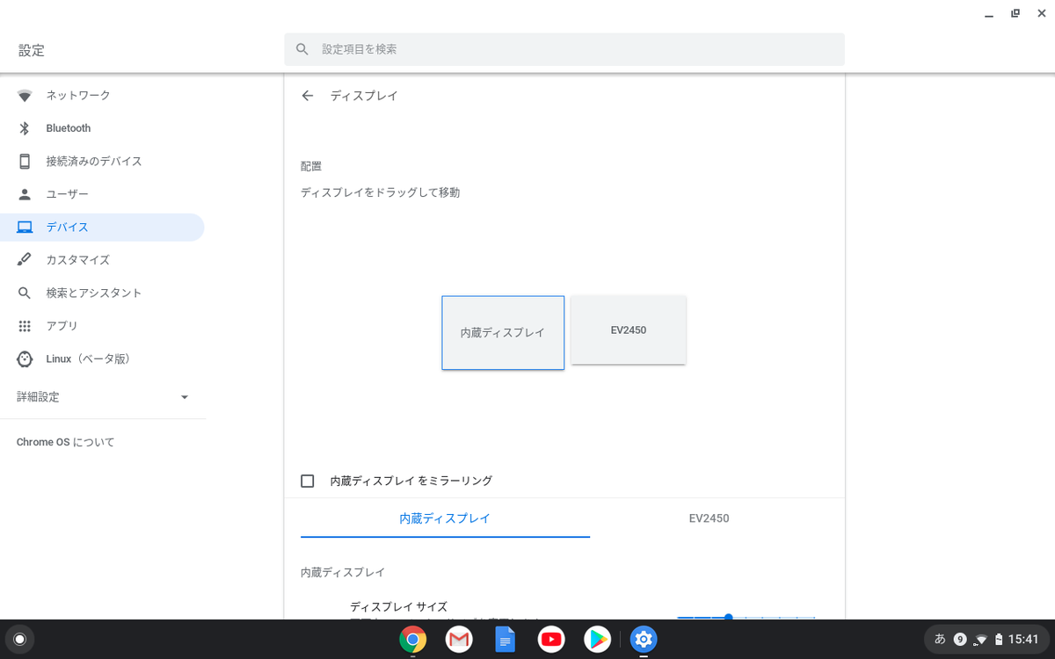Go back with the arrow beside ディスプレイ
Image resolution: width=1055 pixels, height=659 pixels.
(307, 96)
